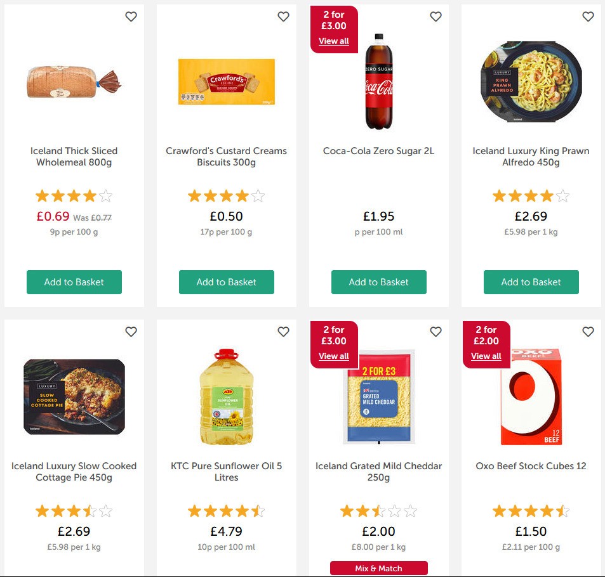Click the heart icon on Crawford's Custard Creams
This screenshot has width=605, height=577.
click(x=284, y=17)
